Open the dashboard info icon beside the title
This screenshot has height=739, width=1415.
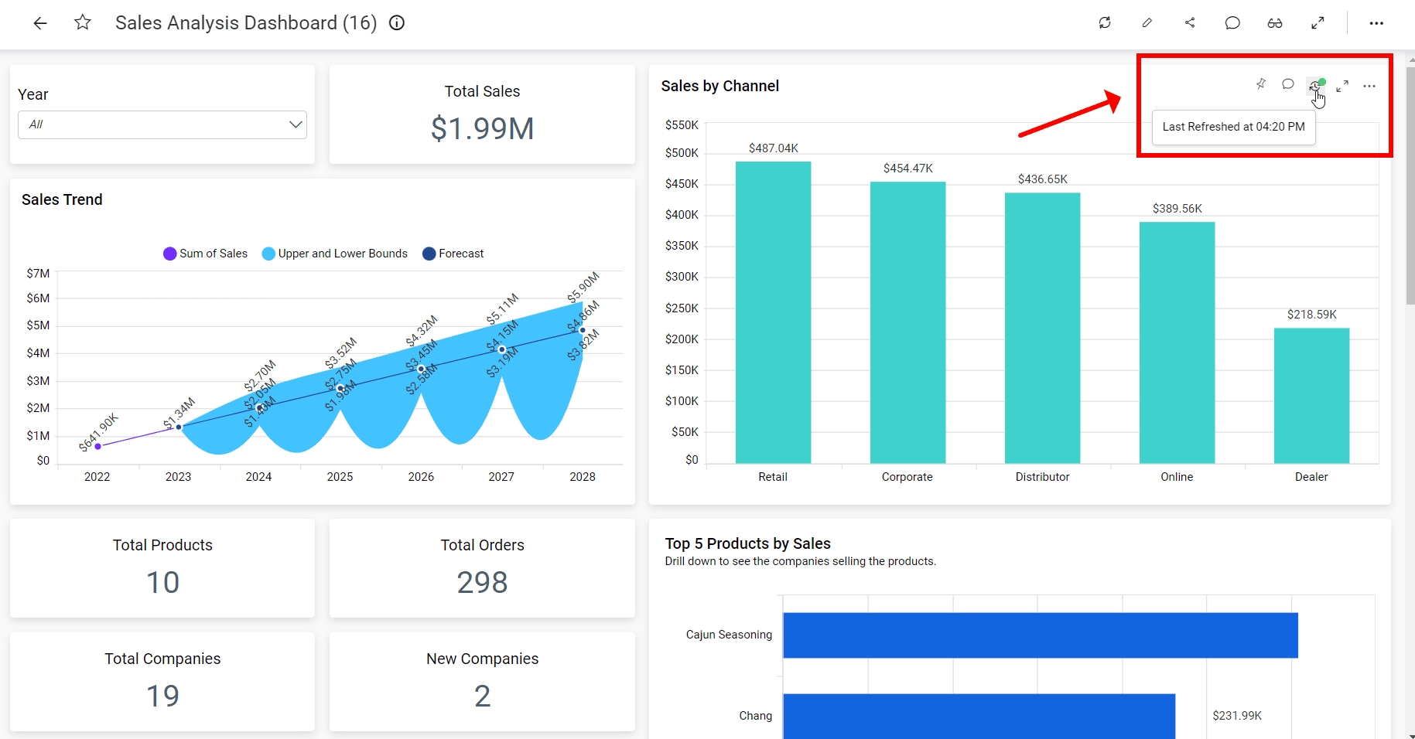397,23
